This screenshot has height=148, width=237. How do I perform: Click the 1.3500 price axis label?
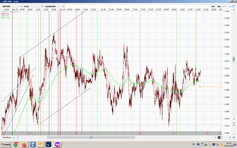[226, 83]
